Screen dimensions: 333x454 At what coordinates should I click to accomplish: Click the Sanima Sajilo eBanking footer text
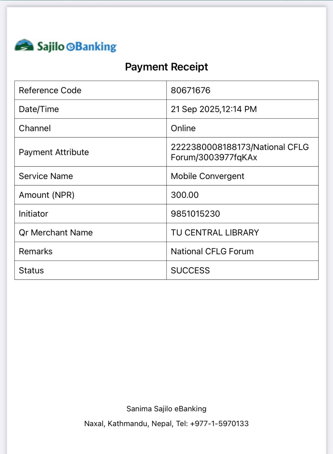166,409
